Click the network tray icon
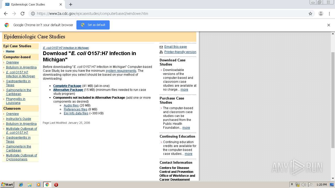 point(298,185)
